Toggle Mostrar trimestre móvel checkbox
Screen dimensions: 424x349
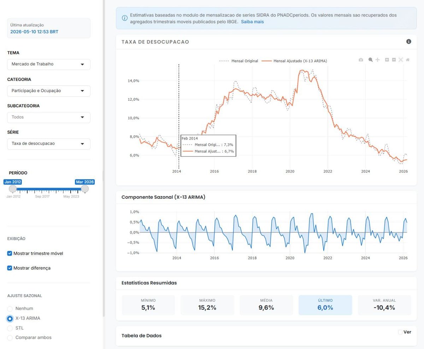pos(10,253)
